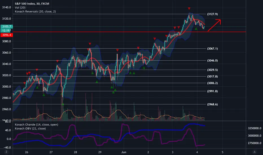Click the 40.0 oscillator axis label
The width and height of the screenshot is (263, 155).
tap(8, 130)
